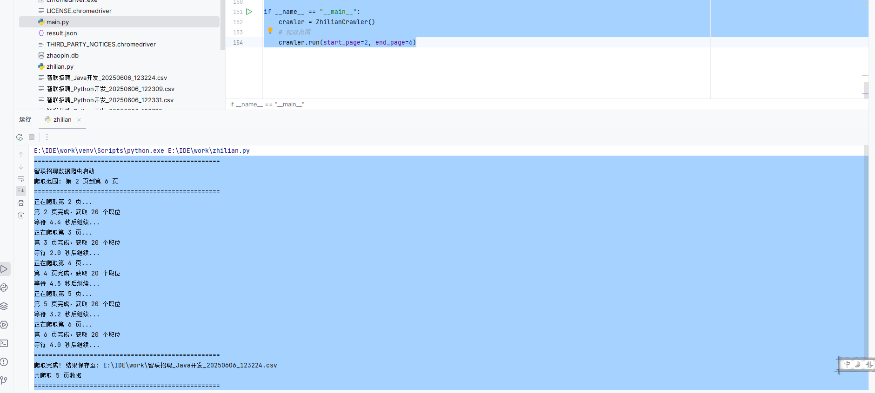Click console line 正在爬取第 2 页
This screenshot has height=393, width=875.
(63, 202)
